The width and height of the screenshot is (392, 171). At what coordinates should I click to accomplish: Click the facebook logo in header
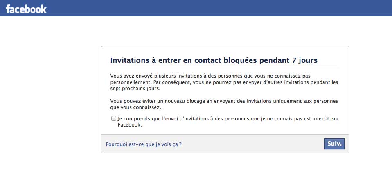(x=26, y=9)
